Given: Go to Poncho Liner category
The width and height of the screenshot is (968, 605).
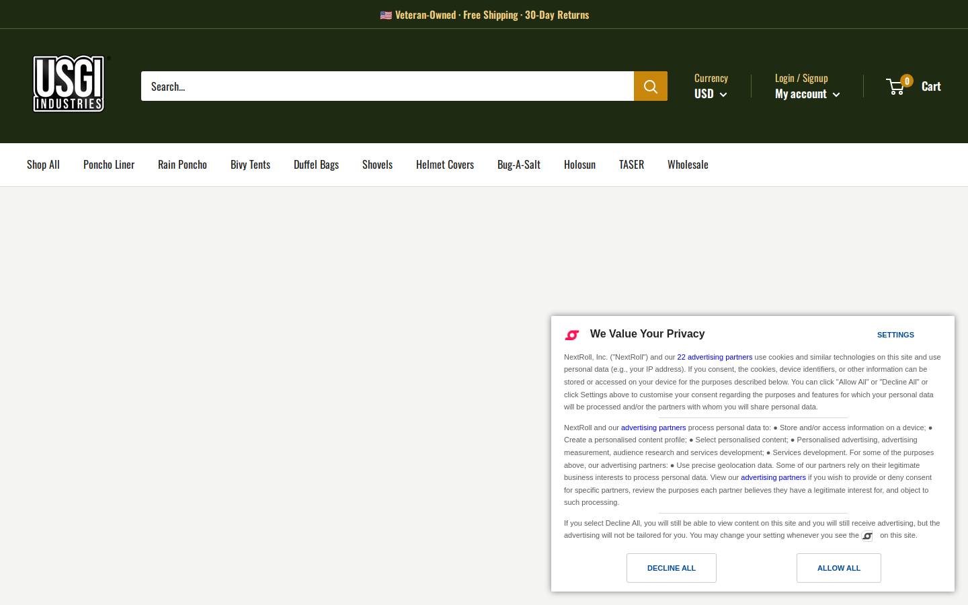Looking at the screenshot, I should (x=109, y=165).
